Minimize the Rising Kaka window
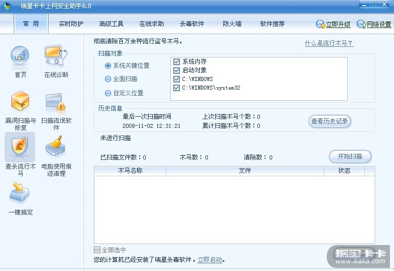394x271 pixels. point(364,5)
